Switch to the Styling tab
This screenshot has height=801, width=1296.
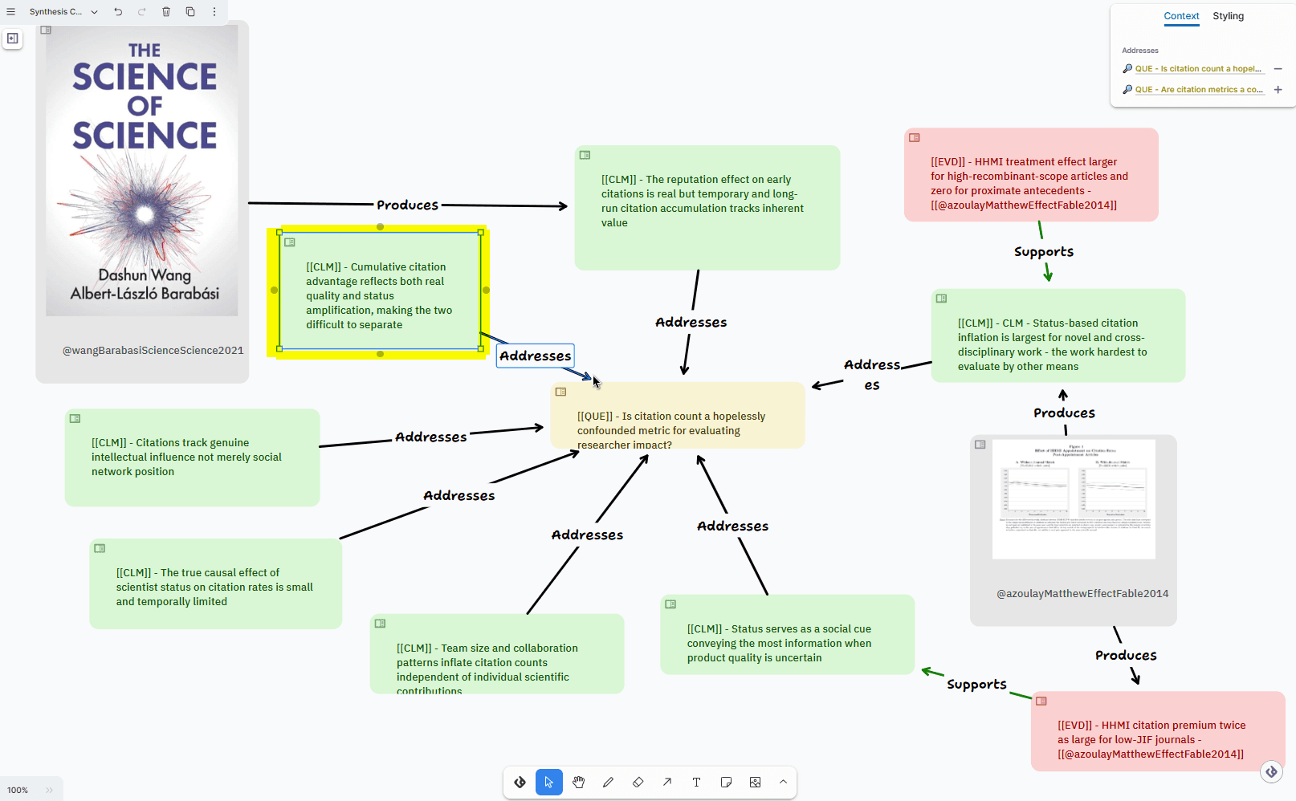1228,16
